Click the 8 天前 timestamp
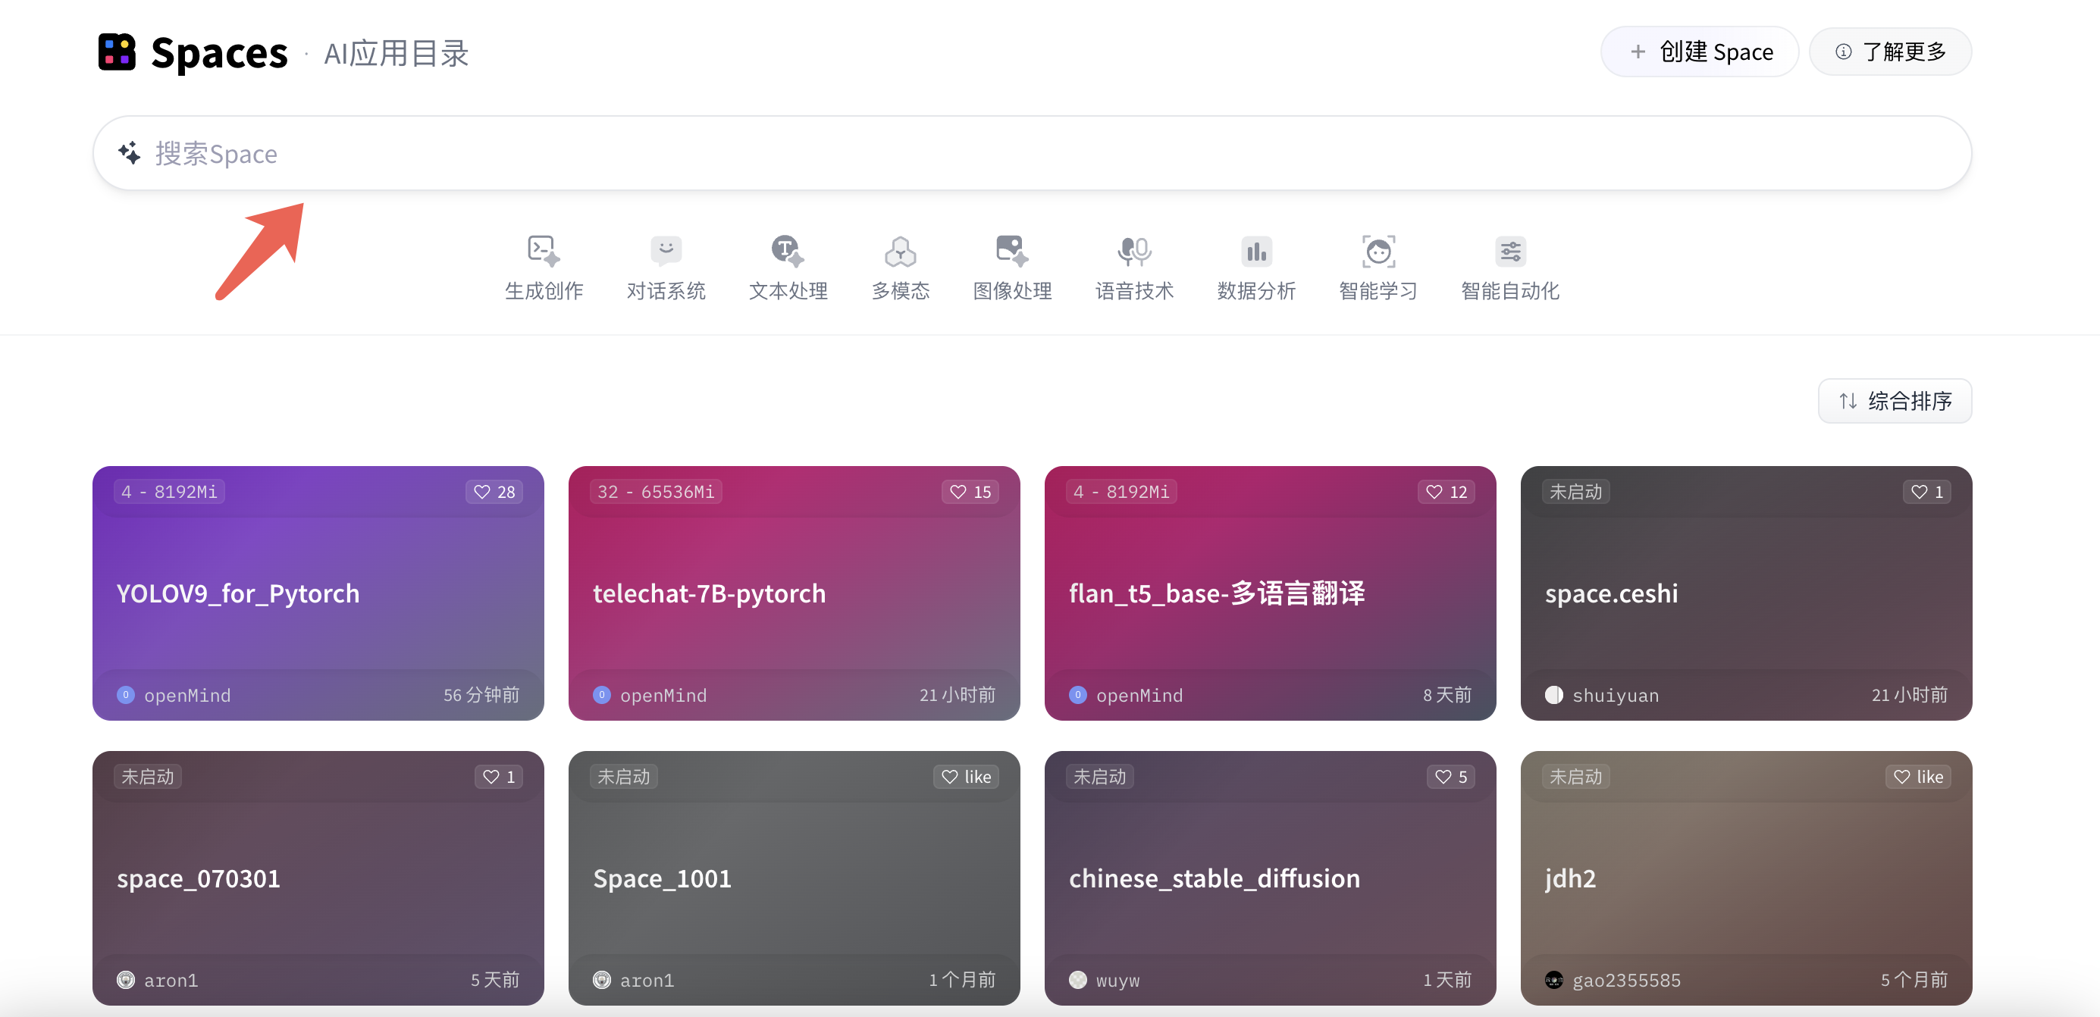This screenshot has height=1017, width=2100. 1447,695
